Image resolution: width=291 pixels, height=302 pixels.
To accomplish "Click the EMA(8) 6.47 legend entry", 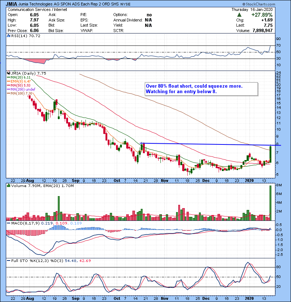I will click(19, 81).
